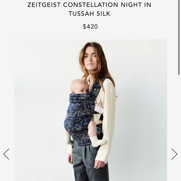Advance to the next product image

(x=174, y=154)
